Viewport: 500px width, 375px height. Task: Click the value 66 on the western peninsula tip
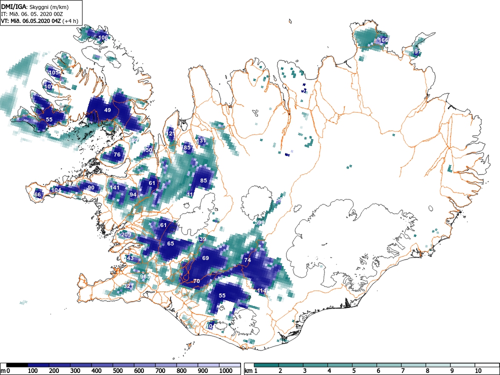(x=37, y=194)
